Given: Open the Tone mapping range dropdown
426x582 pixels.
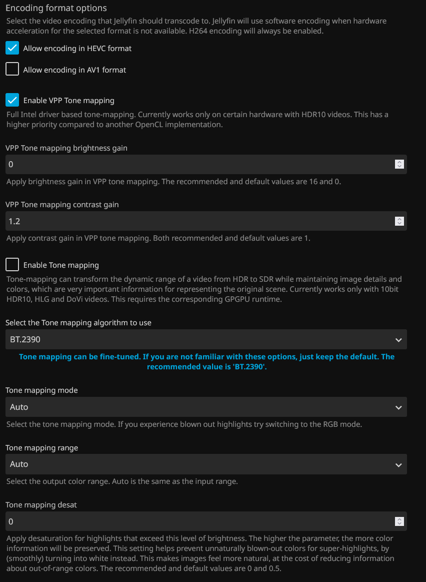Looking at the screenshot, I should click(205, 464).
